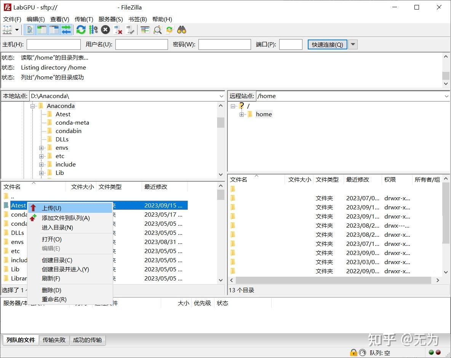
Task: Toggle synchronized browsing
Action: pos(170,30)
